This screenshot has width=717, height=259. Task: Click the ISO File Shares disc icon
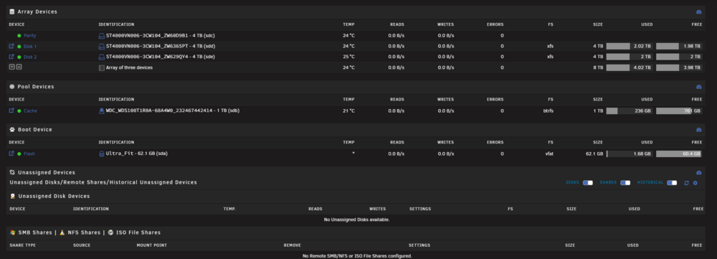point(110,232)
